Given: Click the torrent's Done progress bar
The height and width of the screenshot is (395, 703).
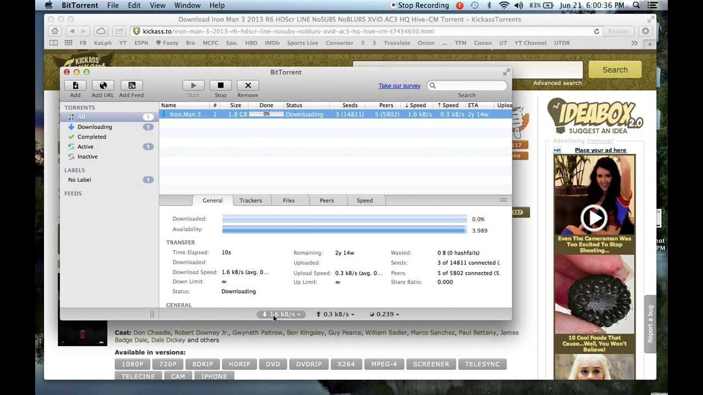Looking at the screenshot, I should 266,114.
